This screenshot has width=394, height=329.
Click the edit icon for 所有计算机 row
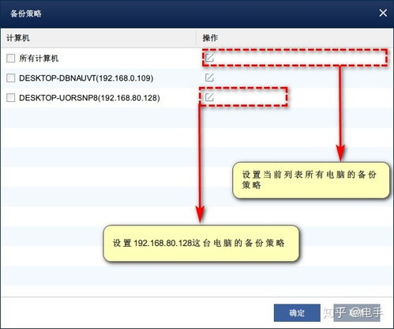click(209, 58)
